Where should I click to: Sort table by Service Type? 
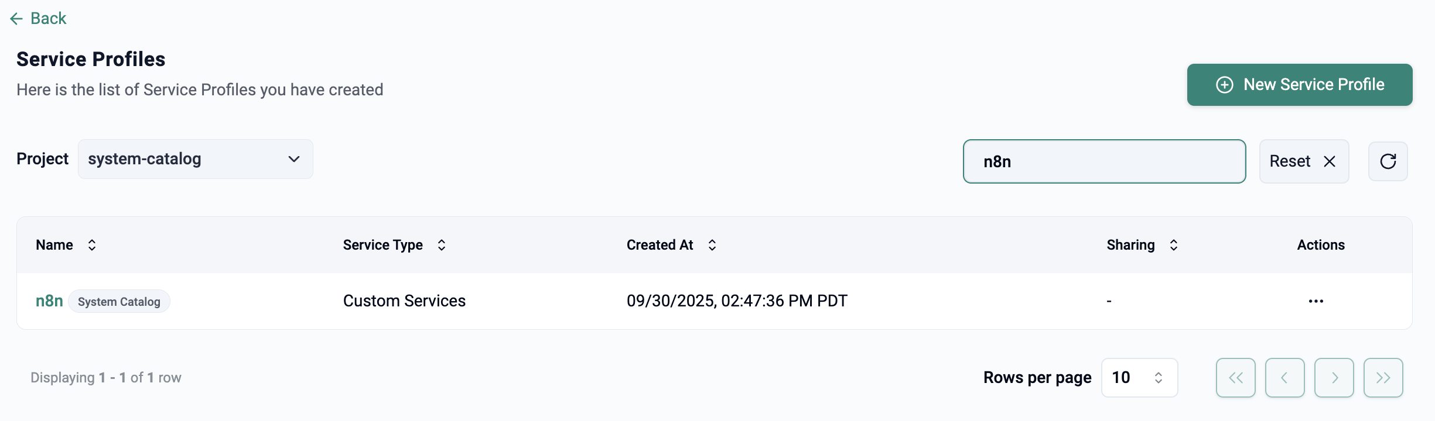tap(442, 245)
